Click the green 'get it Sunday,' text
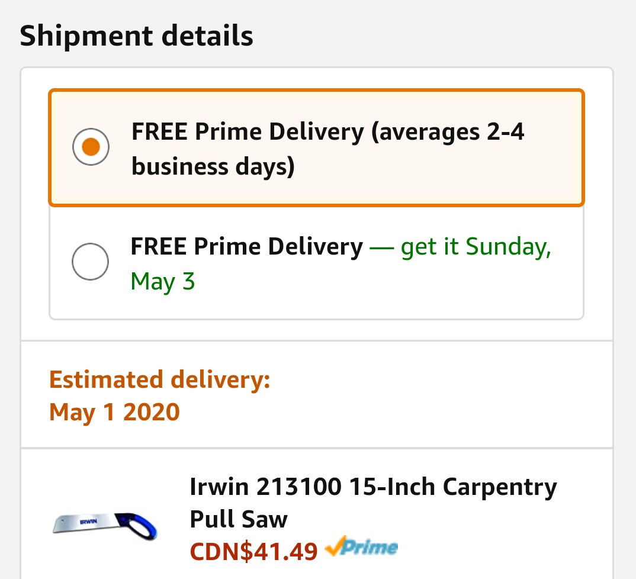This screenshot has width=636, height=579. click(x=476, y=246)
